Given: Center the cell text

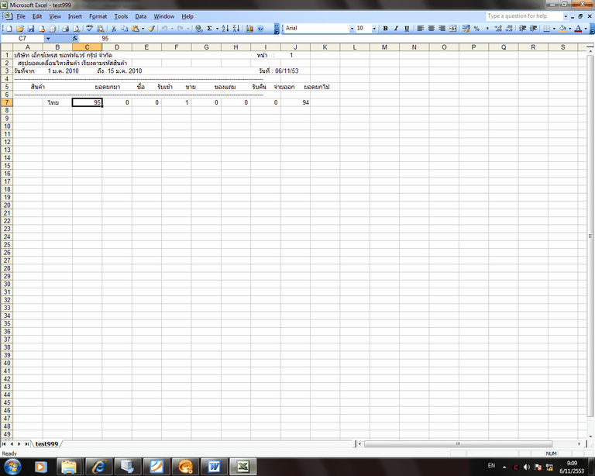Looking at the screenshot, I should click(x=431, y=29).
